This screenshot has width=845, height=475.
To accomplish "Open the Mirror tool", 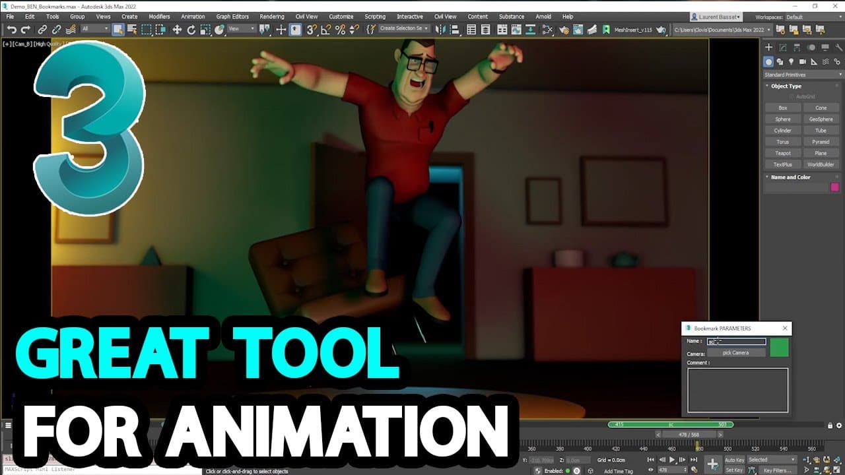I will [x=440, y=29].
